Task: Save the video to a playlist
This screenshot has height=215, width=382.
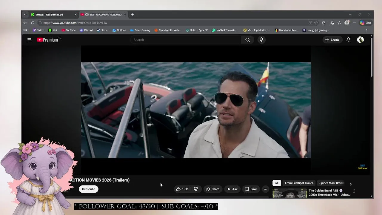Action: pyautogui.click(x=251, y=189)
